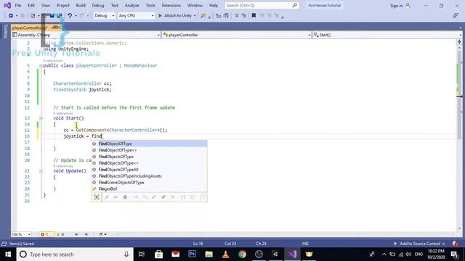Open the Debug configuration dropdown
465x261 pixels.
104,16
